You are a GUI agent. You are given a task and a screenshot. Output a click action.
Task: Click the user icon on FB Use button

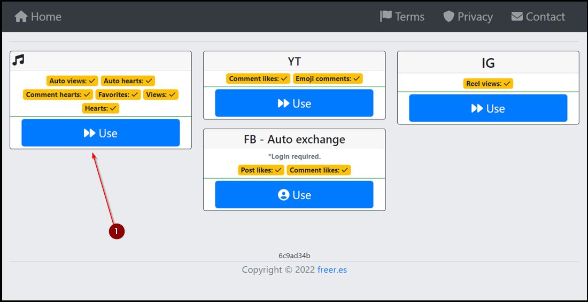pyautogui.click(x=283, y=195)
